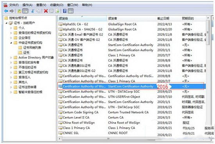Open the 帮助(H) menu
This screenshot has width=215, height=144.
[x=87, y=5]
